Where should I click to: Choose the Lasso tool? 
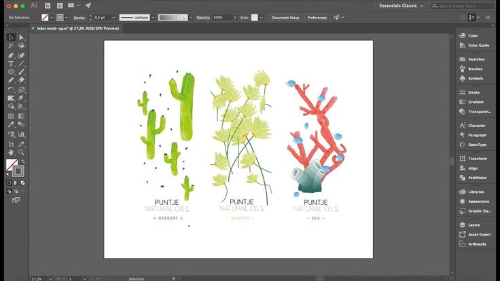tap(21, 46)
